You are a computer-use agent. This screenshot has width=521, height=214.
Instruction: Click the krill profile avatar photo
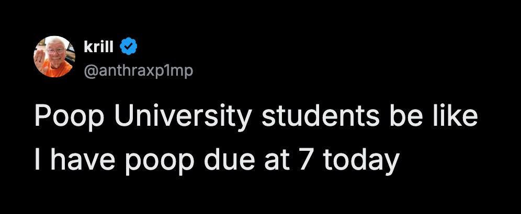(54, 56)
